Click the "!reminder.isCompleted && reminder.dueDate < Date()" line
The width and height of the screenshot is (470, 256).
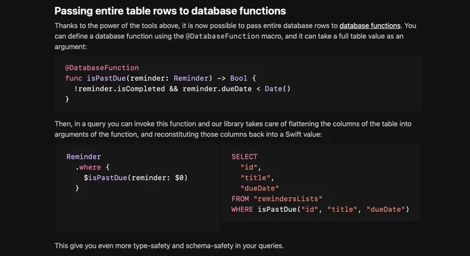point(182,88)
